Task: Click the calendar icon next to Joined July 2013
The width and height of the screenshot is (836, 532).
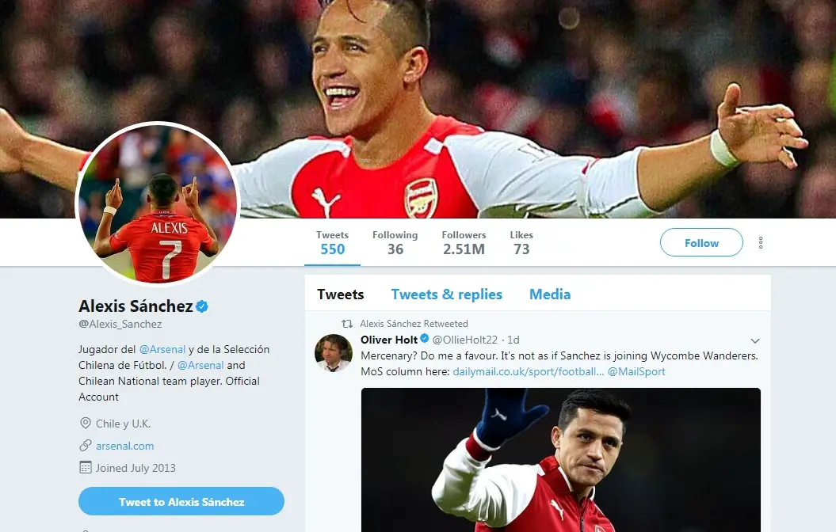Action: point(86,468)
